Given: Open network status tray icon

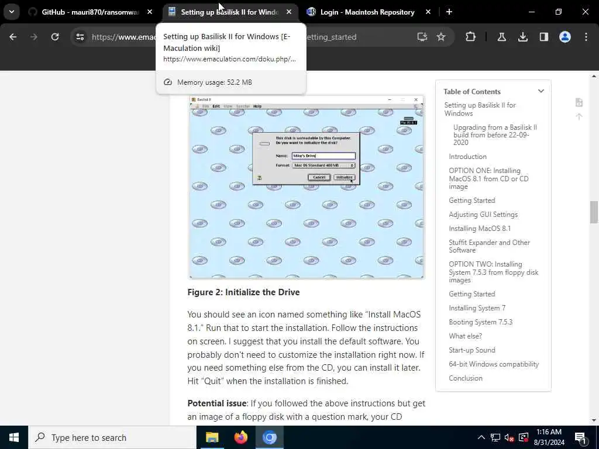Looking at the screenshot, I should (x=495, y=437).
